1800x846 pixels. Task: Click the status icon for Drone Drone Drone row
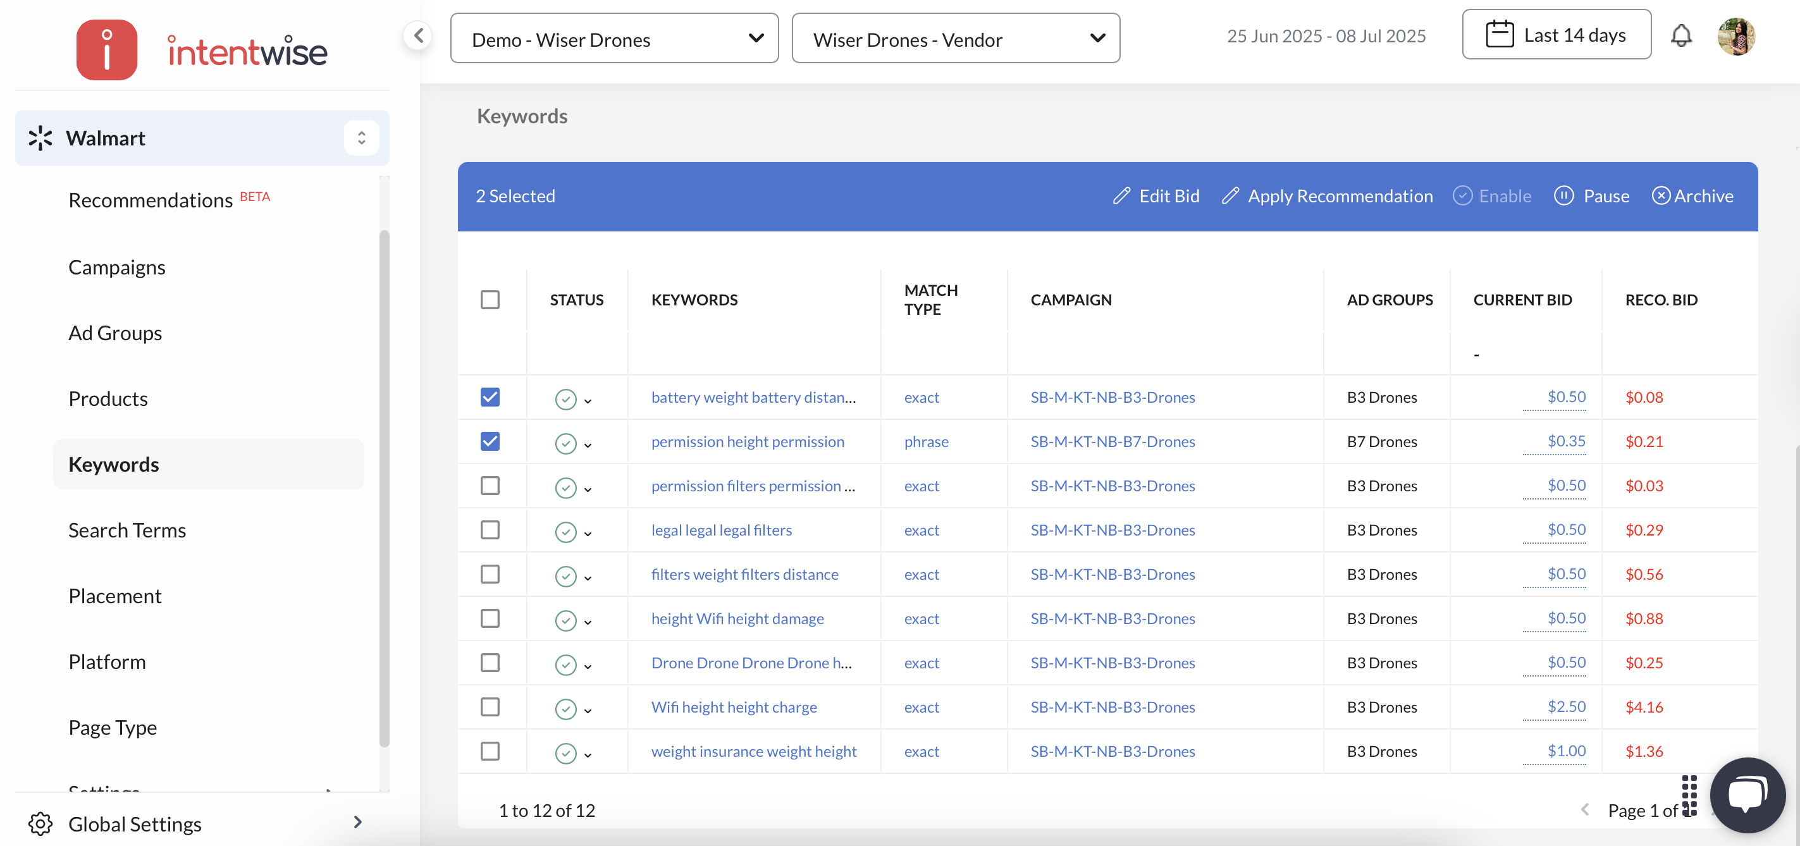click(x=565, y=665)
